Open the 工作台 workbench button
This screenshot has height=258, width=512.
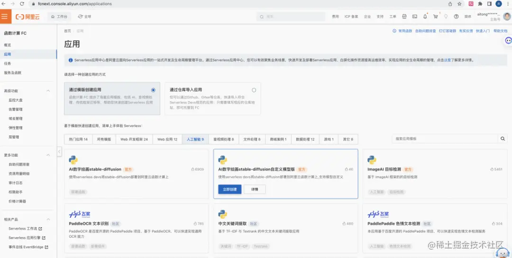[x=59, y=17]
